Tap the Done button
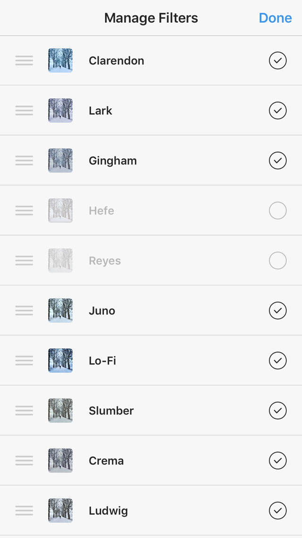The height and width of the screenshot is (538, 302). [275, 18]
